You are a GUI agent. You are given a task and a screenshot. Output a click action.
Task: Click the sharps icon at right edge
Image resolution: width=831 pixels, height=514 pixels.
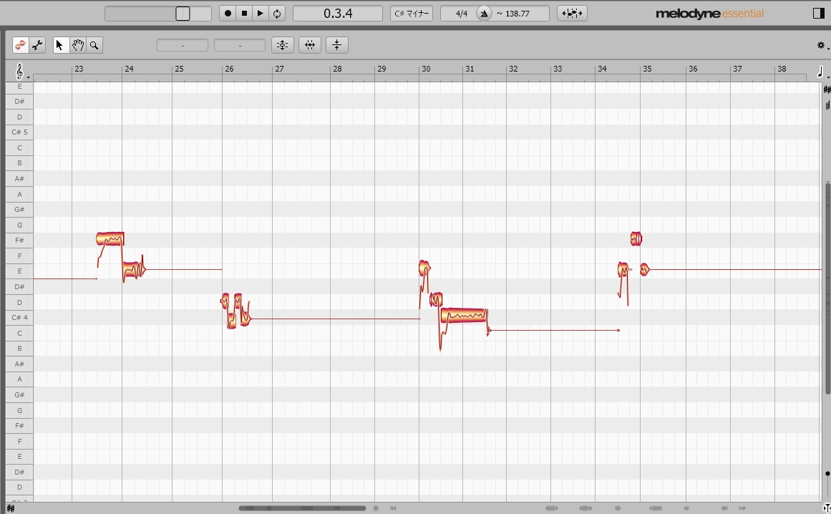pyautogui.click(x=827, y=90)
